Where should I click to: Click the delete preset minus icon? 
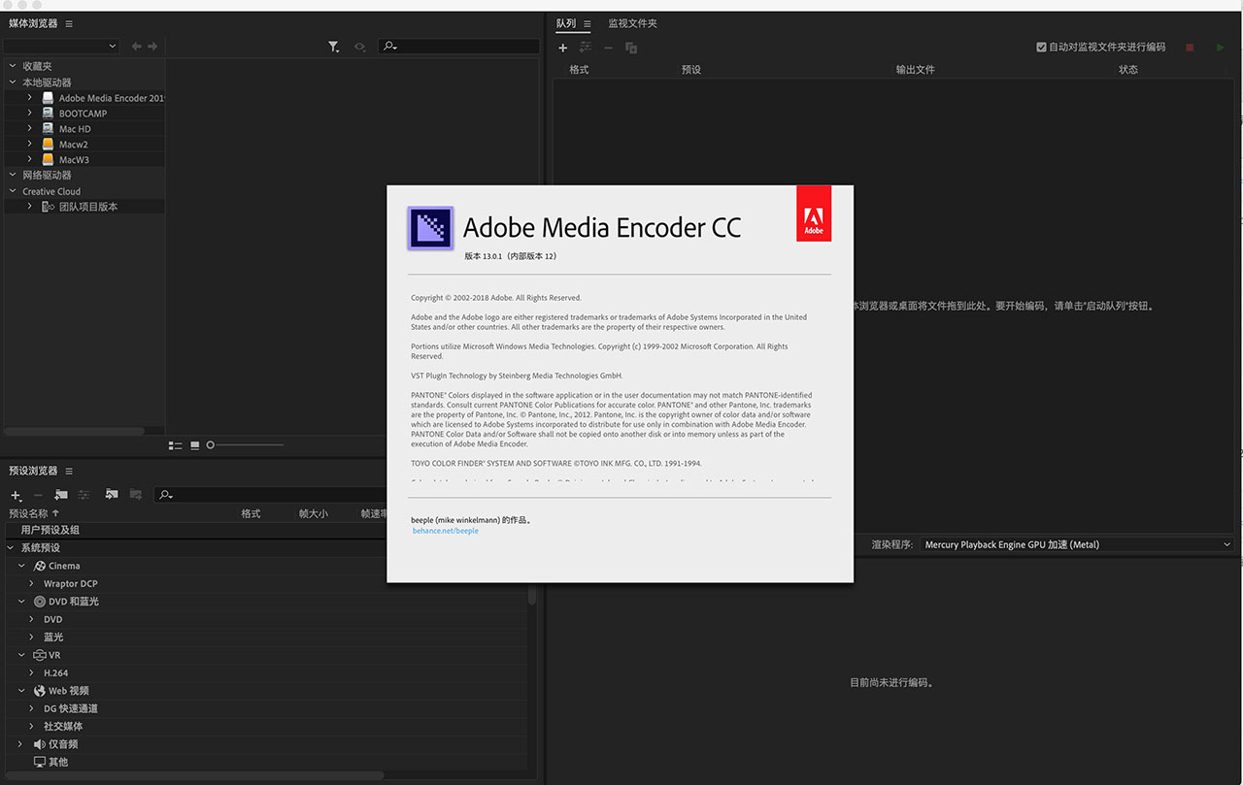pos(38,495)
